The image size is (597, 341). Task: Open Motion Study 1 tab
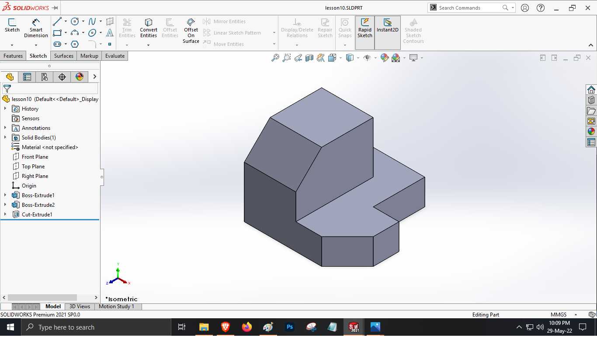click(116, 306)
